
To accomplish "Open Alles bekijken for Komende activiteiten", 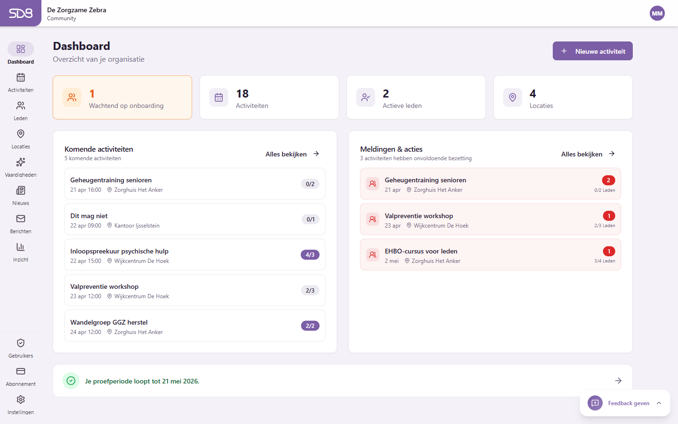I will [x=292, y=154].
